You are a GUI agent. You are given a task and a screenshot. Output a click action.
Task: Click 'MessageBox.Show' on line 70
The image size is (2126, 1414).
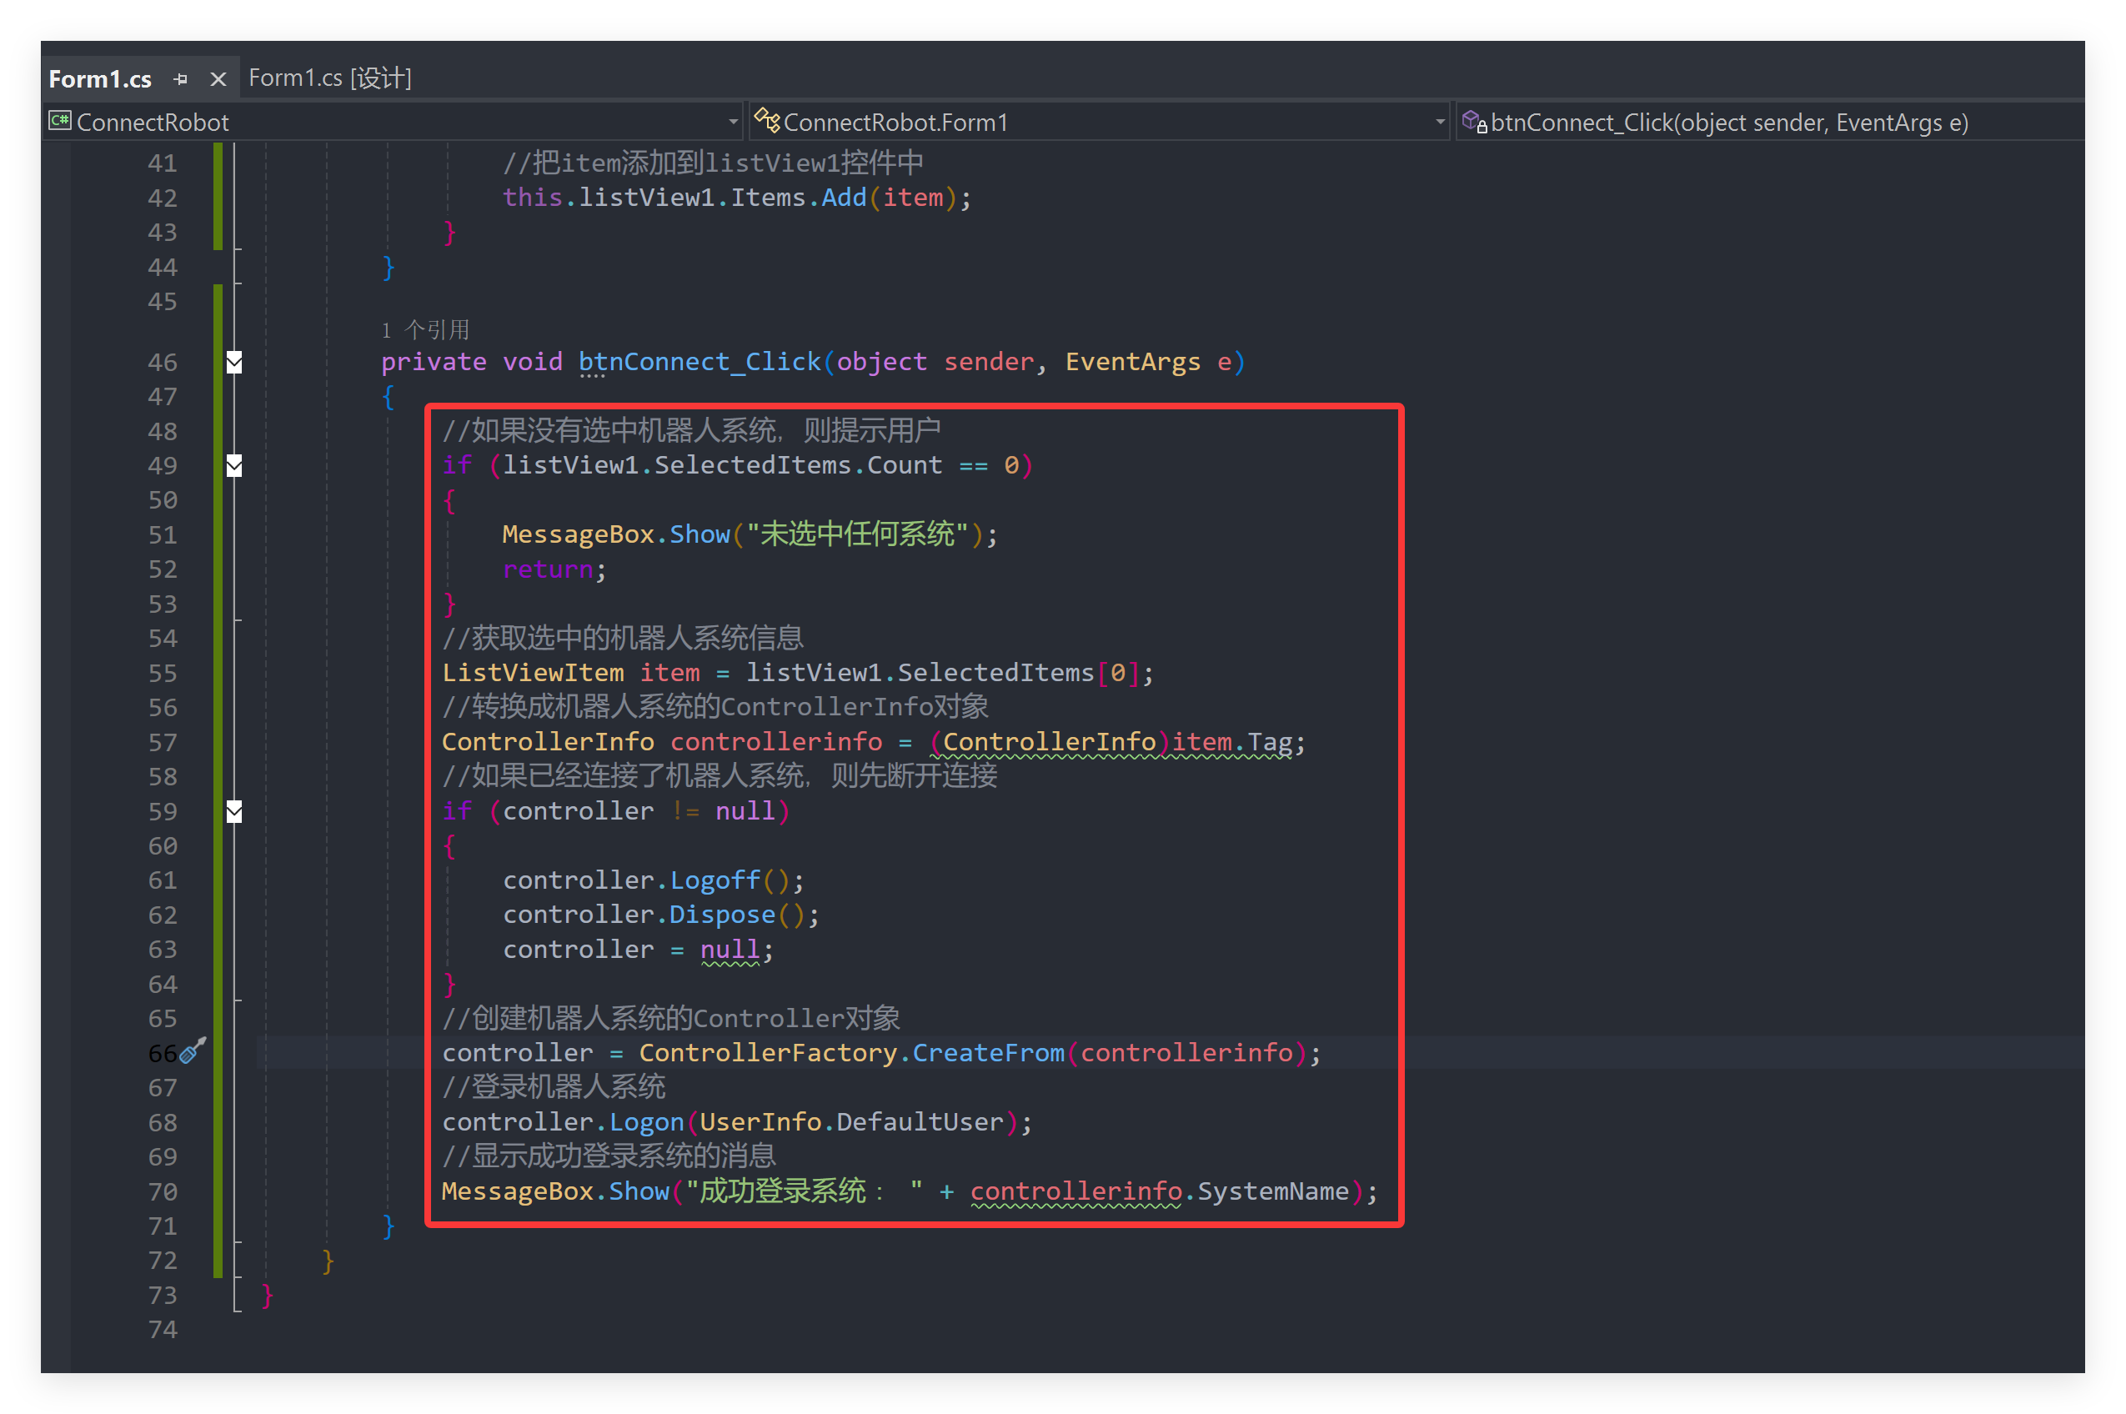[555, 1191]
